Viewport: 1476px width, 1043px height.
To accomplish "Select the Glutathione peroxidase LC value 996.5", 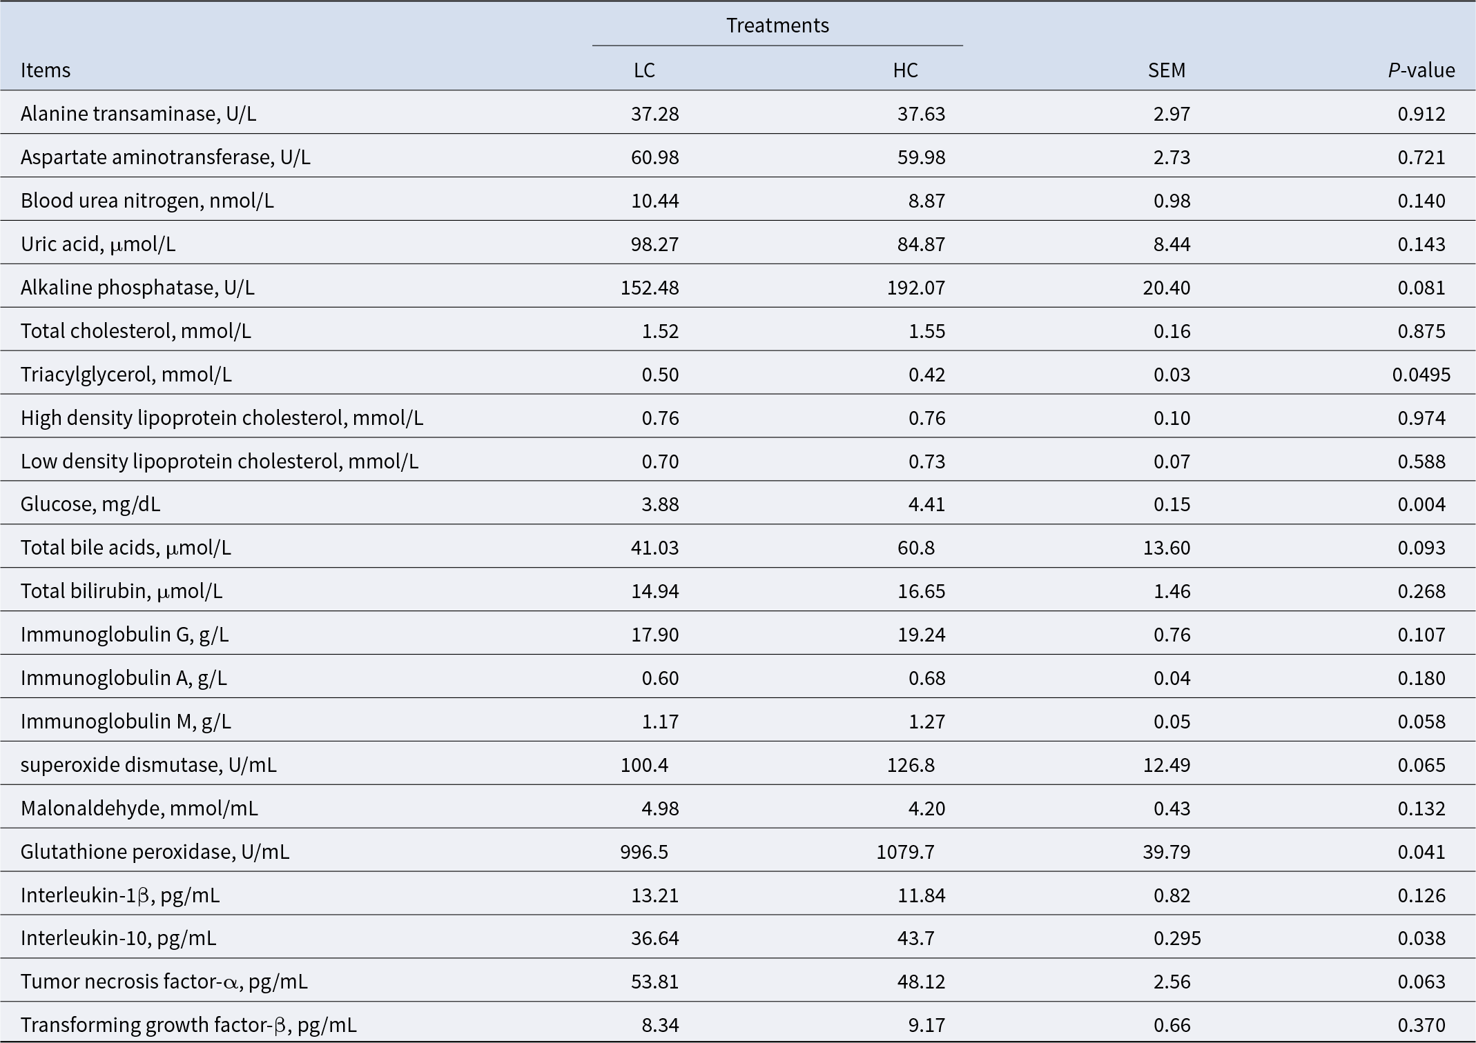I will [x=644, y=852].
